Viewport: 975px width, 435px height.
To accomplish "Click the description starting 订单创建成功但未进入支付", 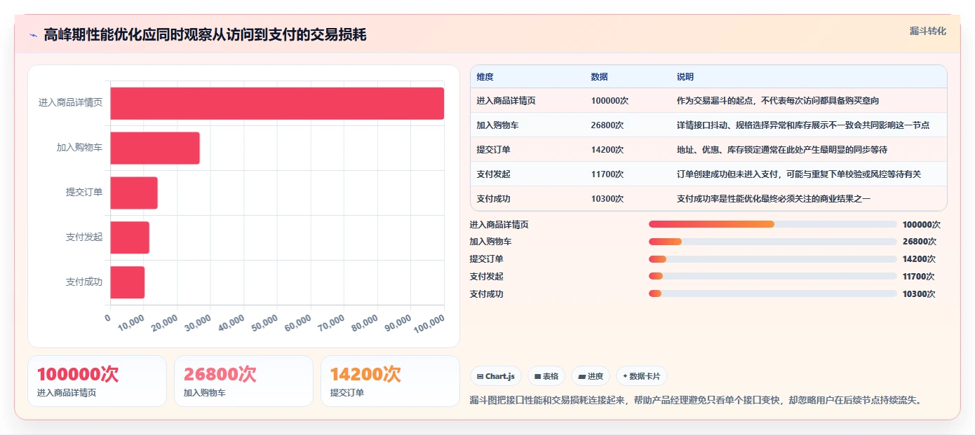I will (x=799, y=174).
